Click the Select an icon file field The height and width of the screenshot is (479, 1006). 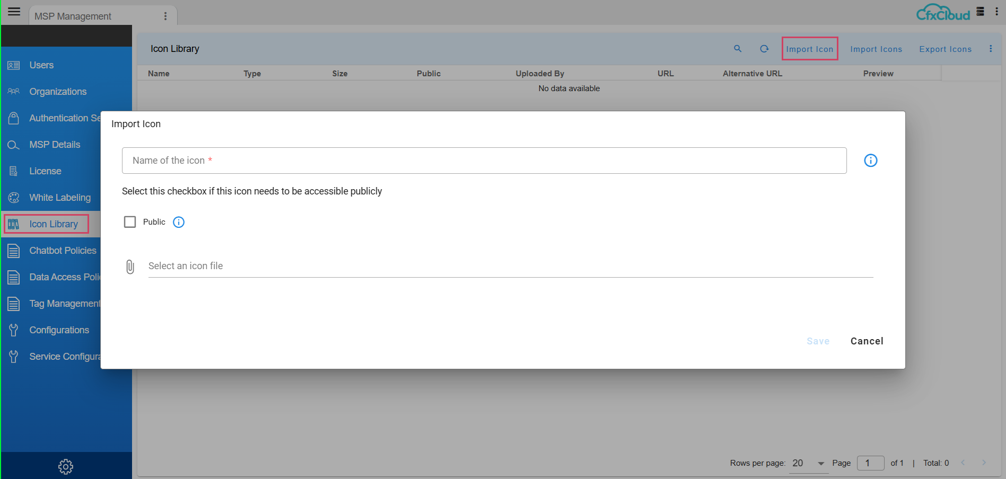[510, 266]
